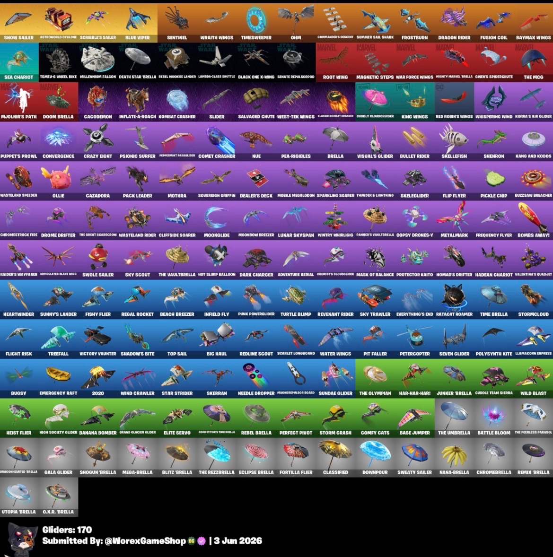Select the Red Robin's Wings glider
The width and height of the screenshot is (553, 557).
[454, 102]
